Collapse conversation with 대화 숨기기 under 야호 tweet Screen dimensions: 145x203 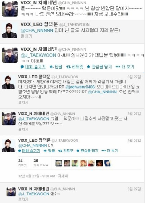tap(33, 67)
